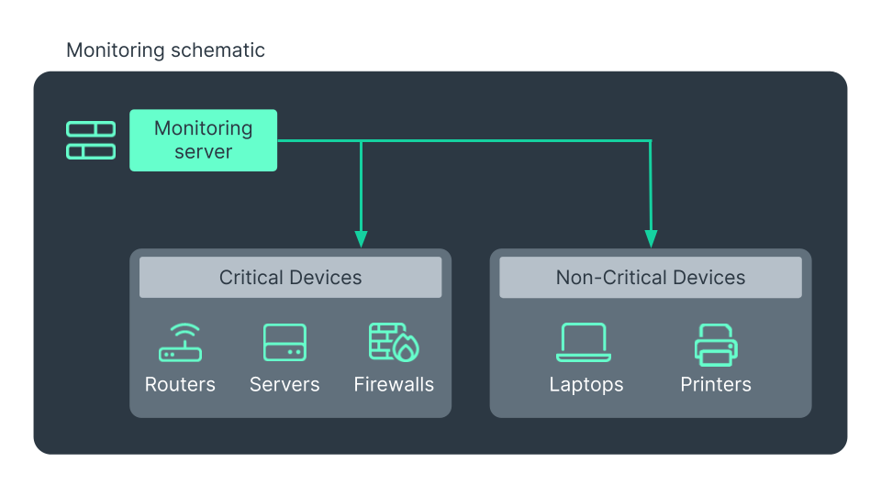Click the Monitoring schematic title text
Screen dimensions: 881x495
tap(165, 49)
